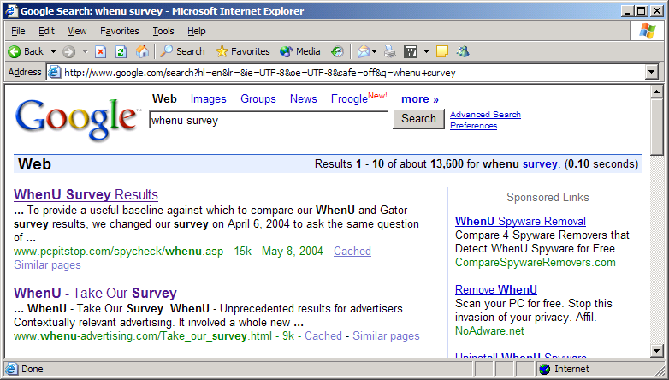669x380 pixels.
Task: Click the page icon in the Address bar
Action: pyautogui.click(x=54, y=72)
